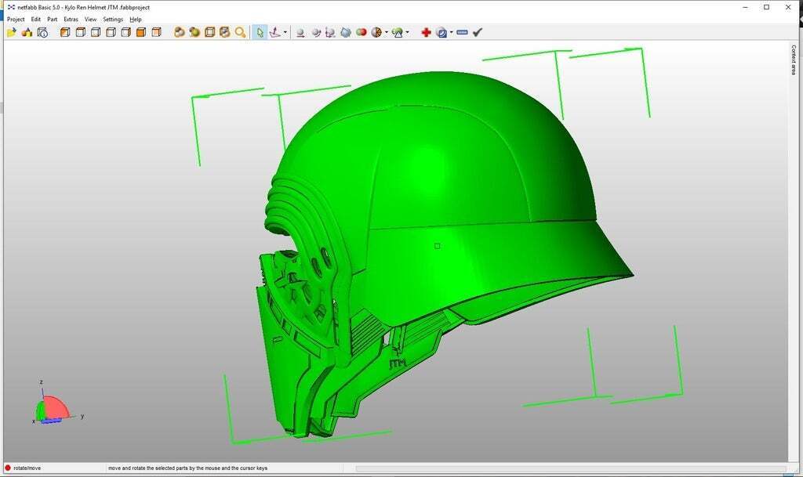Open the Extras menu
This screenshot has height=477, width=803.
point(71,19)
